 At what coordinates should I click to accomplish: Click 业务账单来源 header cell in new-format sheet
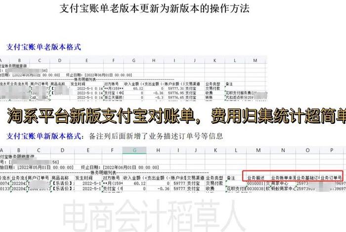point(284,178)
